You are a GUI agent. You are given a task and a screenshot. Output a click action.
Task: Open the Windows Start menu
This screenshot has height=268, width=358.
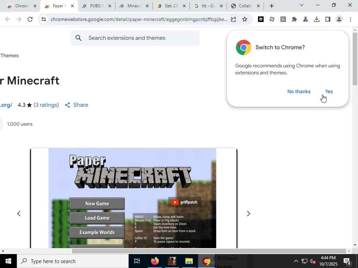8,261
